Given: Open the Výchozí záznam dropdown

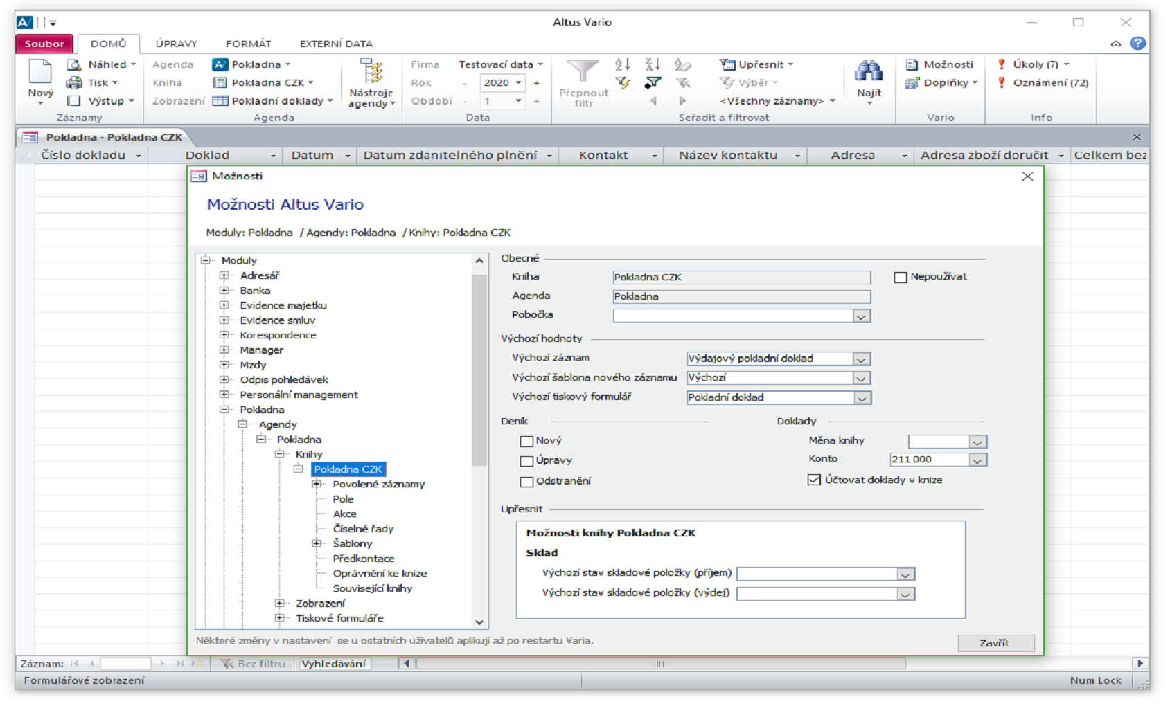Looking at the screenshot, I should 861,359.
